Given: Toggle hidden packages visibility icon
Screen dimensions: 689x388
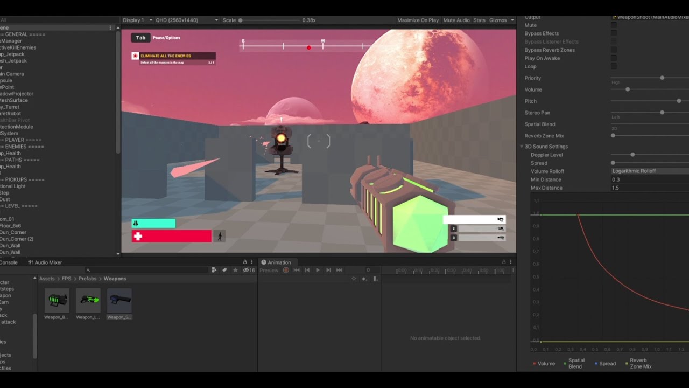Looking at the screenshot, I should (249, 270).
